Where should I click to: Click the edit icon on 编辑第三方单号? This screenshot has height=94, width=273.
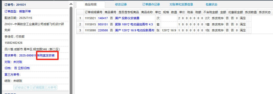34,88
